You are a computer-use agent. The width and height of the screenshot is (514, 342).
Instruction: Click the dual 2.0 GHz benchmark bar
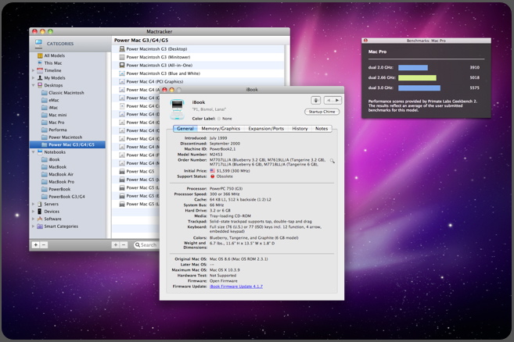413,67
